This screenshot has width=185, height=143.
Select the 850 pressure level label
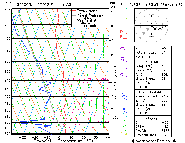(8, 117)
